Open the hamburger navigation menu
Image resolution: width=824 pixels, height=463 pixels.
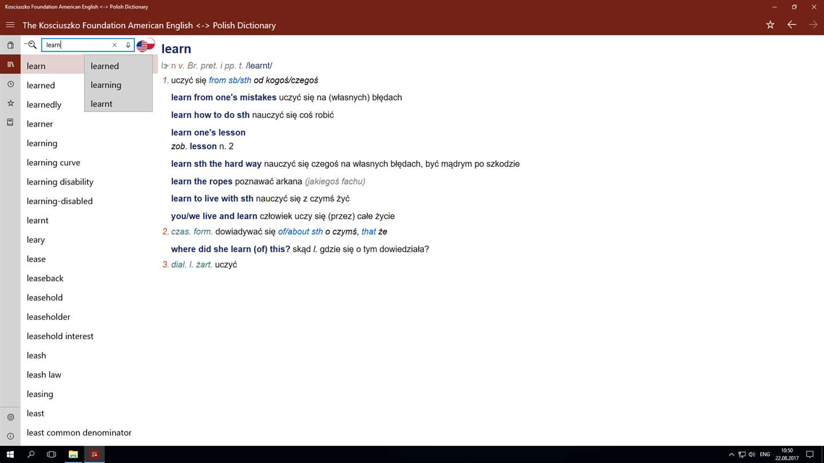pyautogui.click(x=10, y=25)
